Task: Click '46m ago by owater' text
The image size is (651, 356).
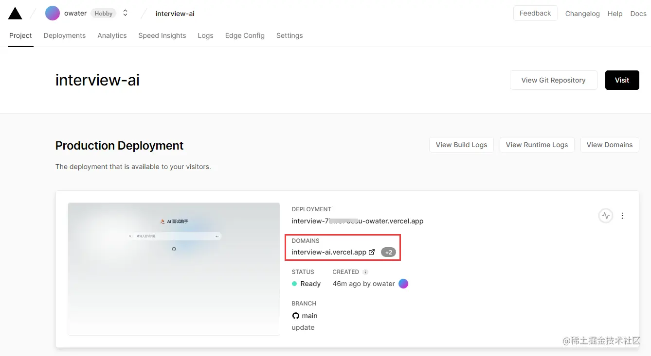Action: coord(363,284)
